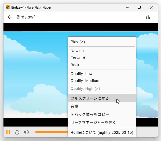Click the greyed Quality: High (✓) item
This screenshot has width=161, height=141.
coord(102,88)
